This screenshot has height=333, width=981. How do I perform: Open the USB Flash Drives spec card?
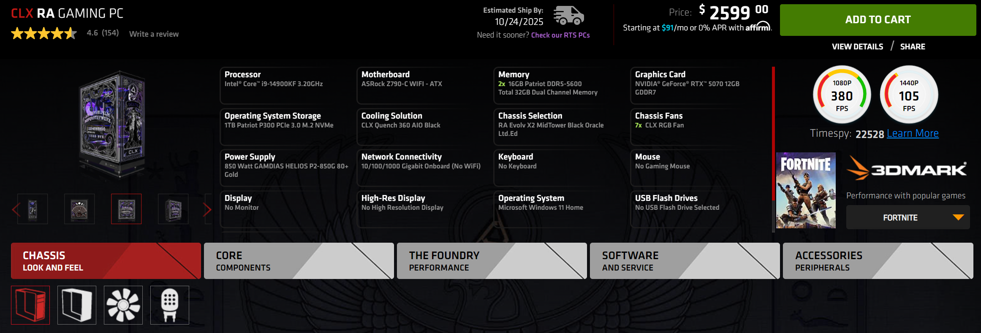click(696, 209)
